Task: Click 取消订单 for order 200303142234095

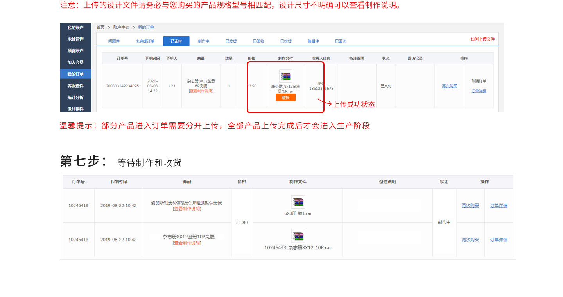Action: [x=479, y=81]
